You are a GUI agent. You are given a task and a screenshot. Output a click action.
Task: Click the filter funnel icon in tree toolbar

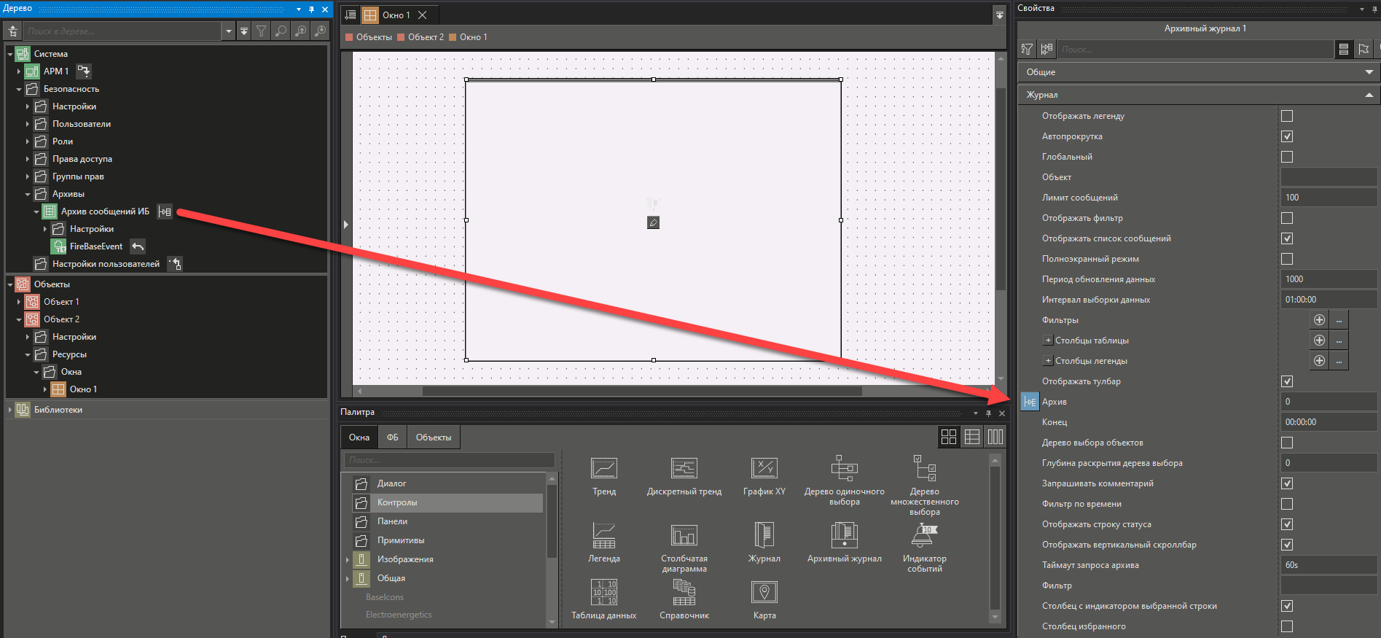tap(262, 31)
